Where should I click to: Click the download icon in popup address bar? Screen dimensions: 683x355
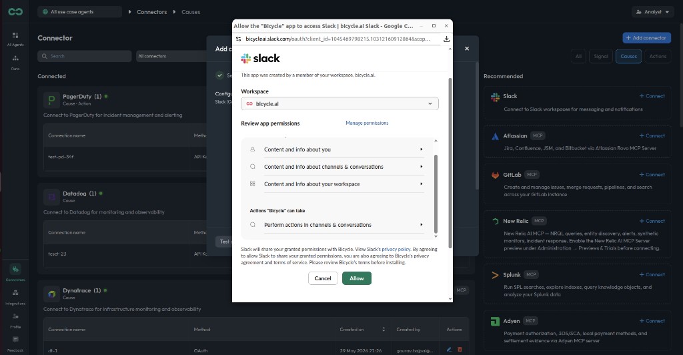[x=446, y=39]
